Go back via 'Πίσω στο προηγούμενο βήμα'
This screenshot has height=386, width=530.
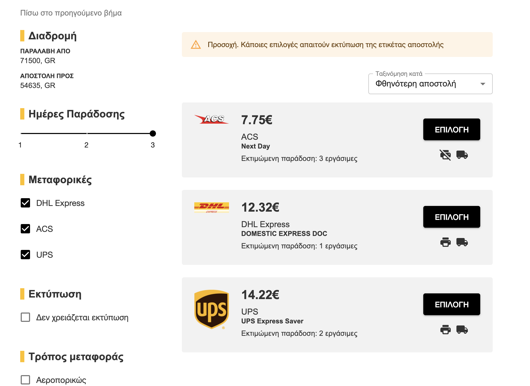click(x=71, y=13)
